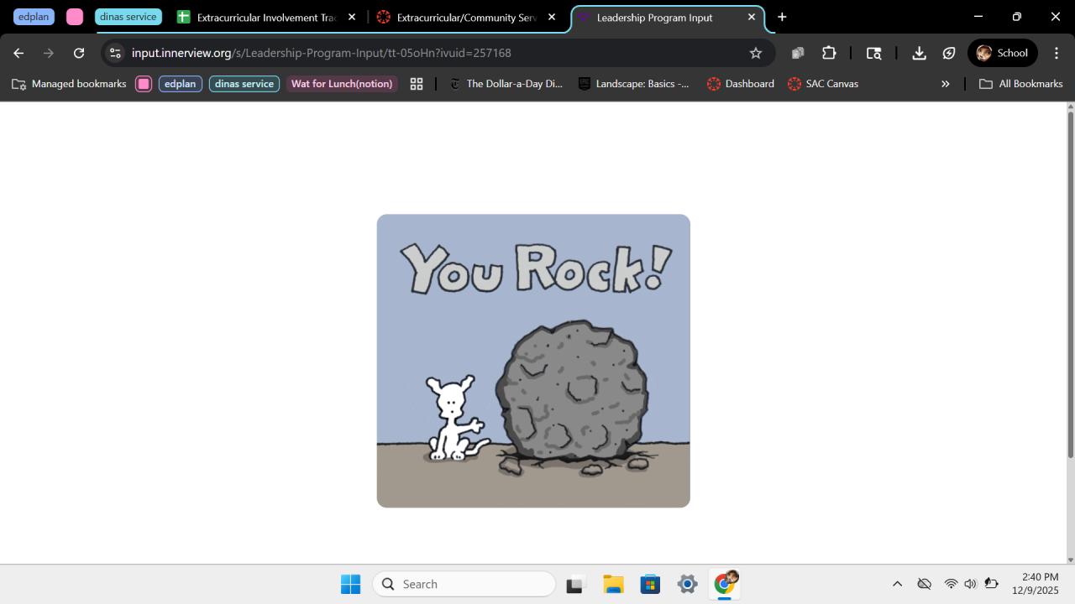Screen dimensions: 1075x604
Task: Click the taskbar Search box
Action: pyautogui.click(x=464, y=584)
